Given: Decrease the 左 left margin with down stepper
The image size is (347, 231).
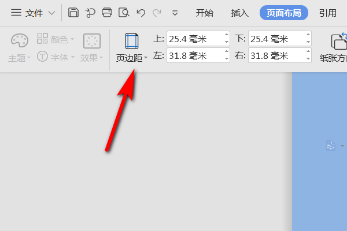Looking at the screenshot, I should (226, 59).
